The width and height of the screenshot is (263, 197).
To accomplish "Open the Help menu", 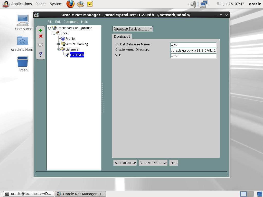I will pos(84,22).
